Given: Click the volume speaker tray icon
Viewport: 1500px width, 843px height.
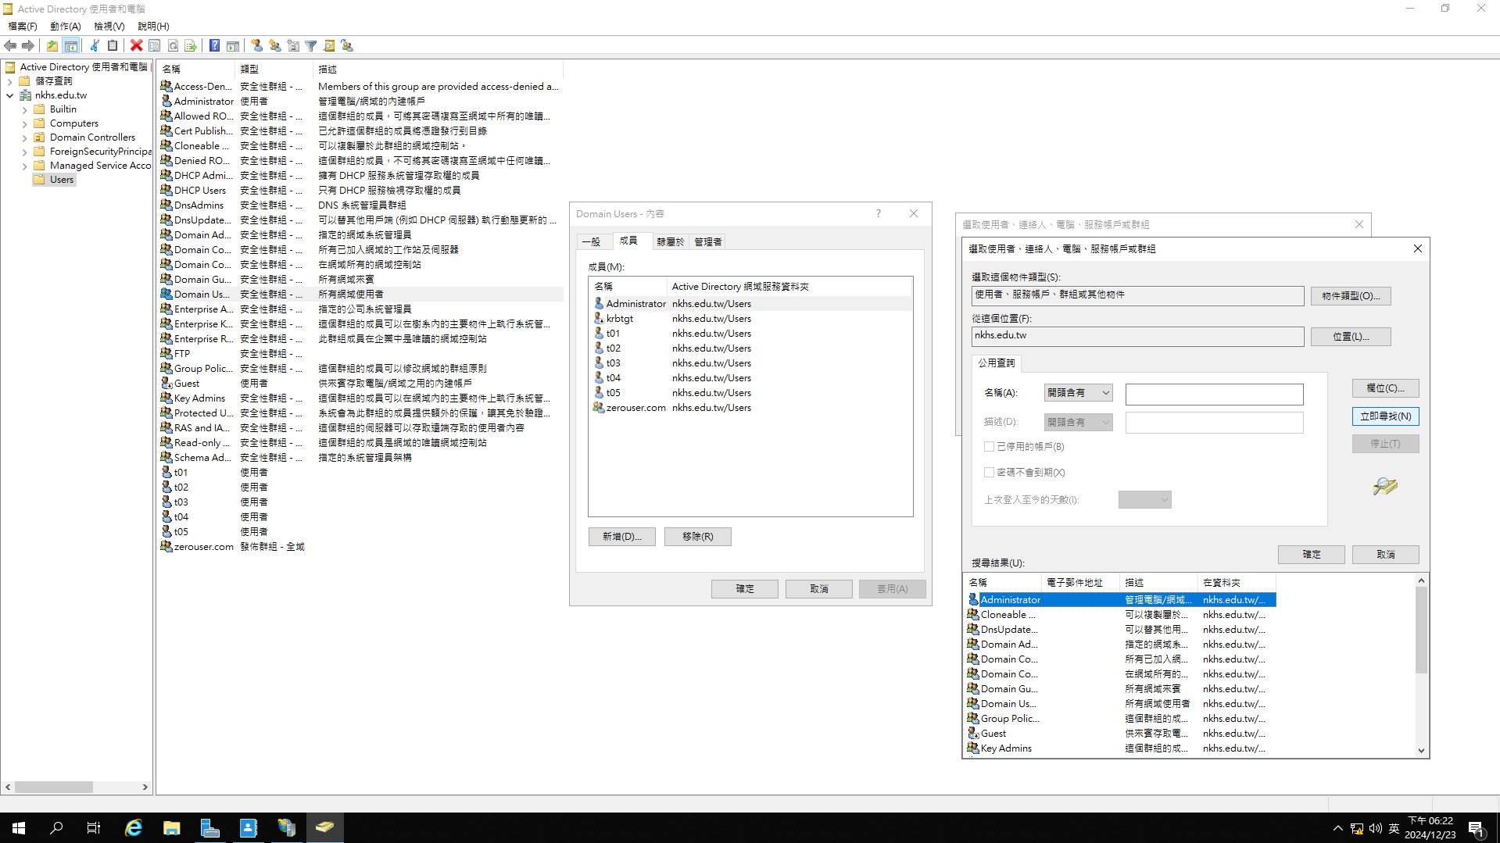Looking at the screenshot, I should pyautogui.click(x=1375, y=828).
